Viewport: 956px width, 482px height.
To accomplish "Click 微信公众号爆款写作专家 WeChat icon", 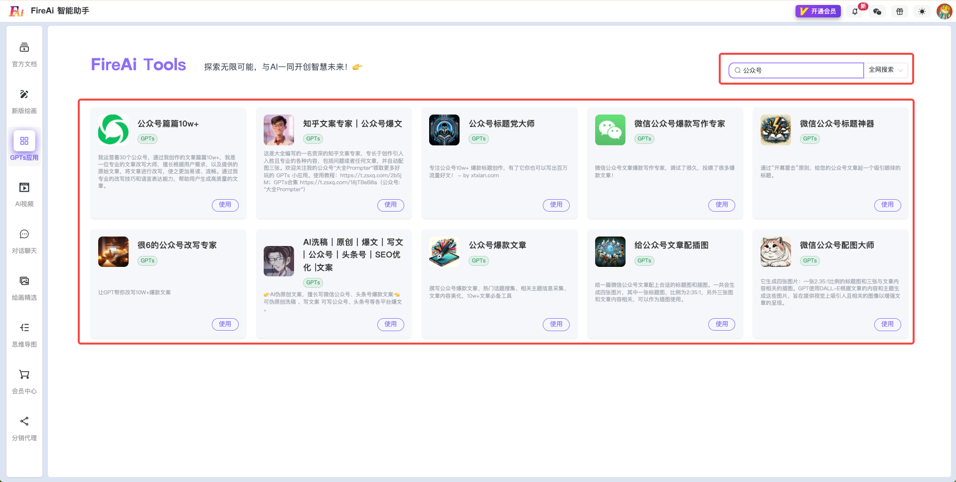I will pos(610,129).
